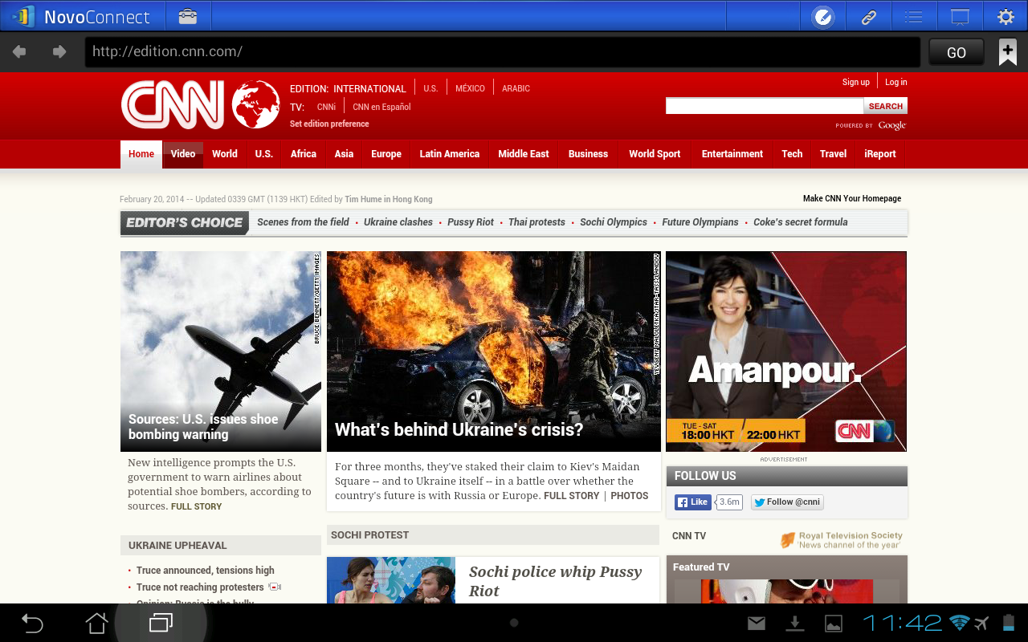Tap the Wi-Fi status icon

[x=959, y=623]
